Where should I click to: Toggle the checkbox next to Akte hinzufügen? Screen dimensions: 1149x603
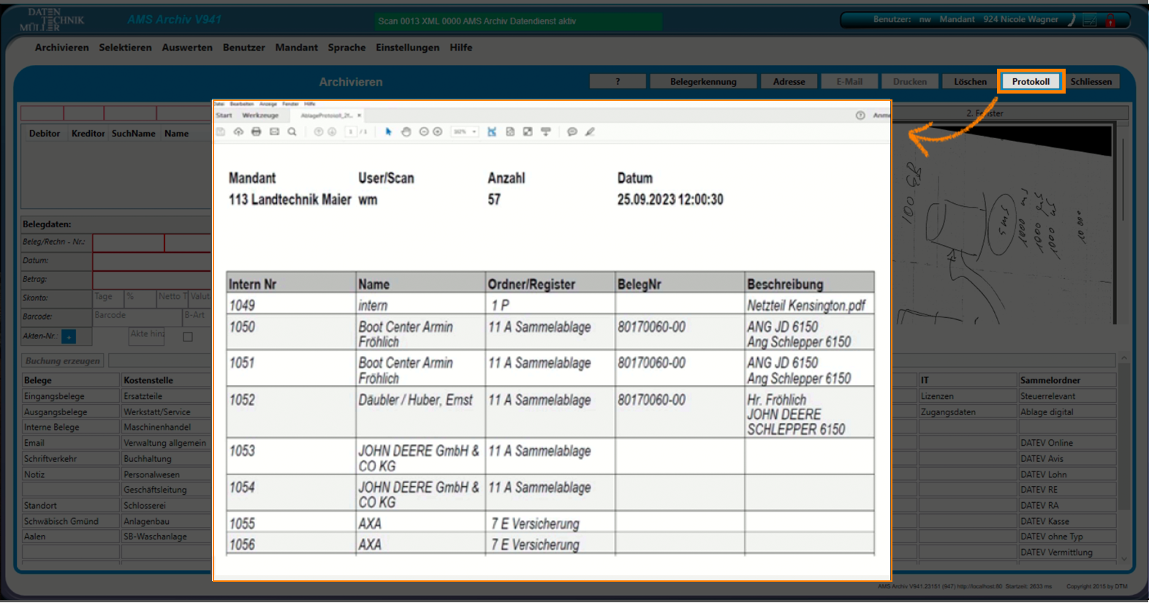[188, 337]
